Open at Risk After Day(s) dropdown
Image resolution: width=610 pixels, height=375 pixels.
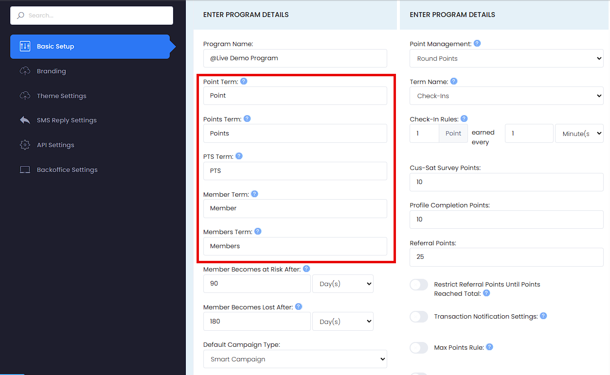coord(343,284)
